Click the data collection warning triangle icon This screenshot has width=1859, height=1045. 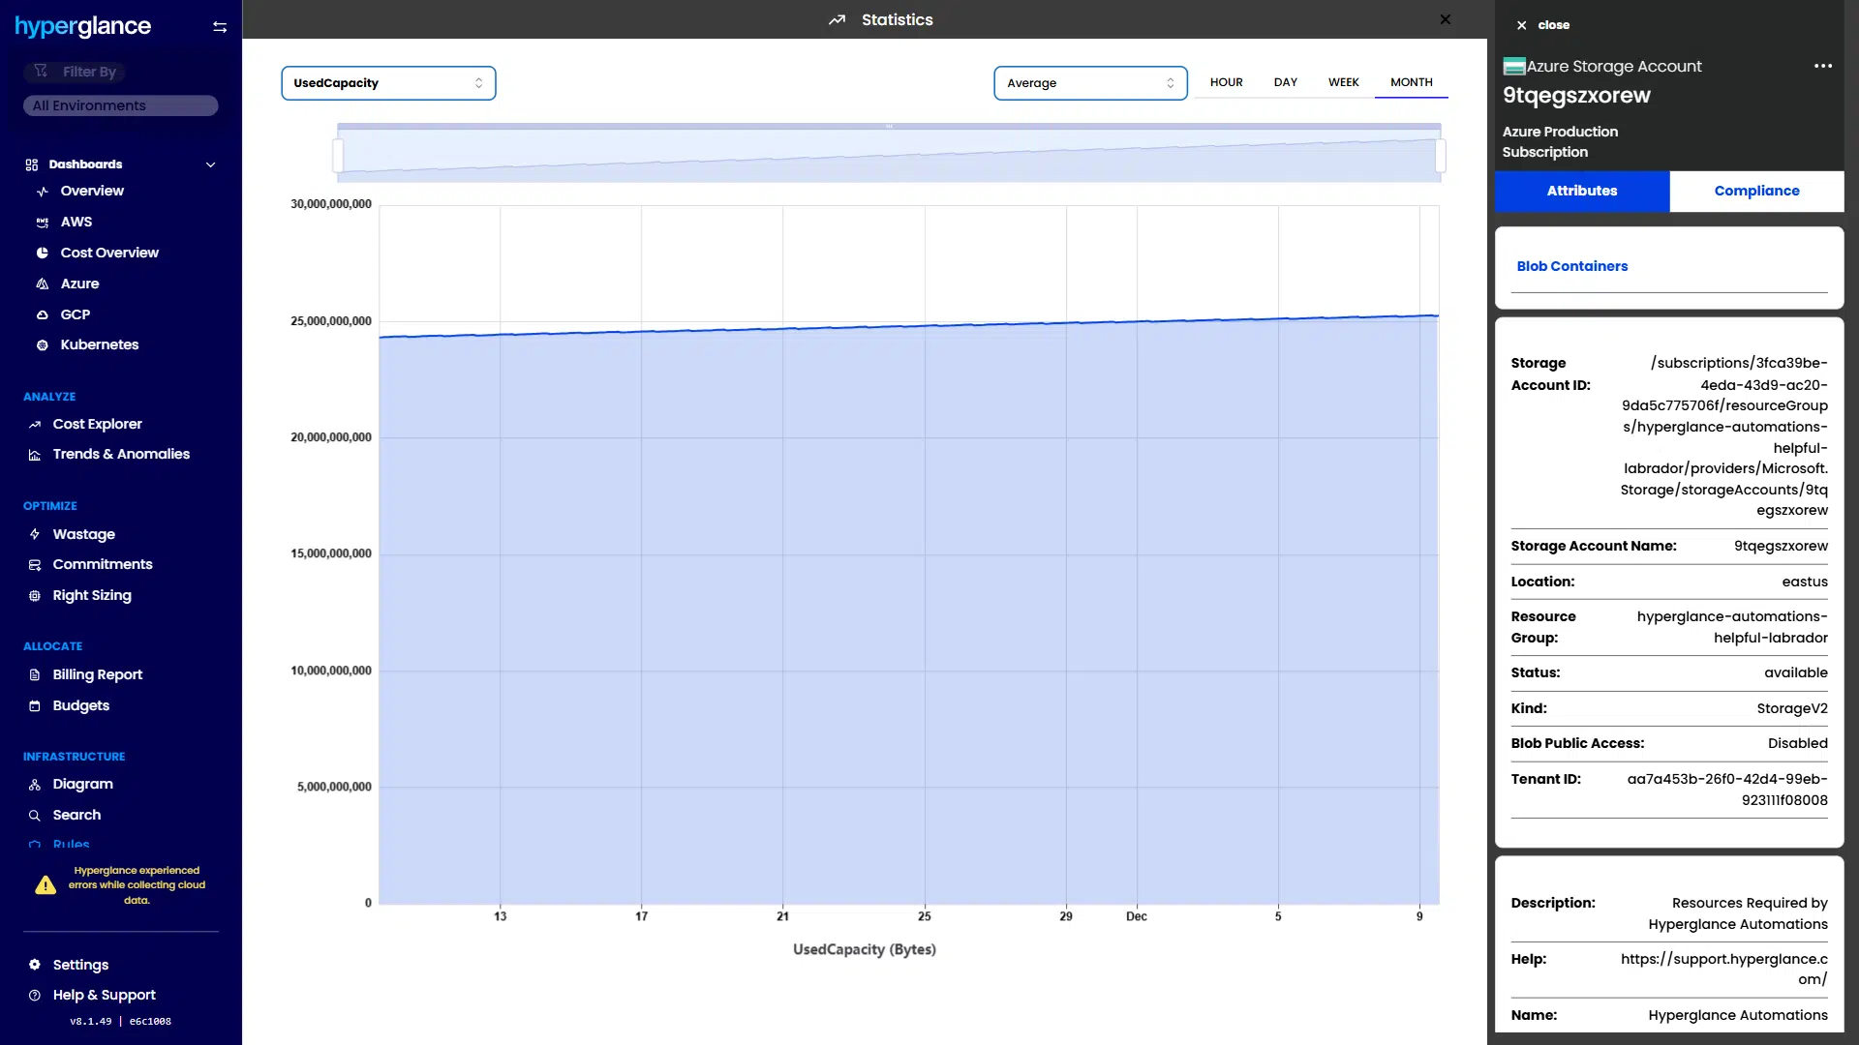46,885
